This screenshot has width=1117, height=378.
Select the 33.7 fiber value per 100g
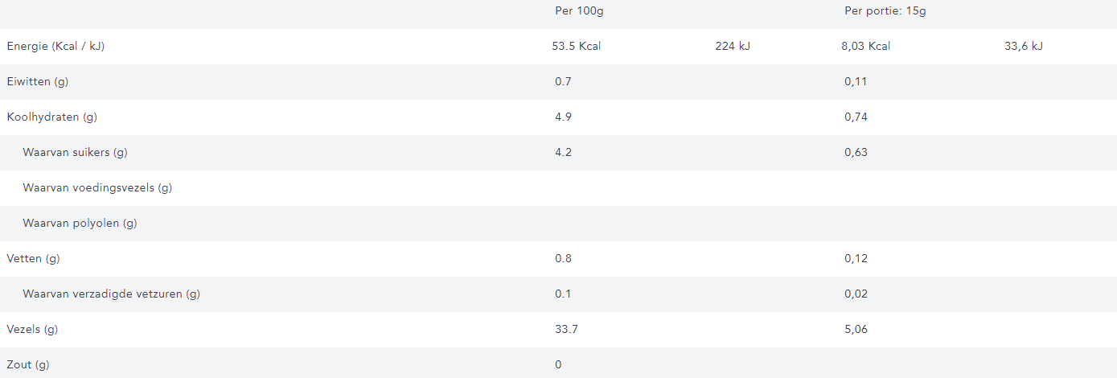(566, 329)
